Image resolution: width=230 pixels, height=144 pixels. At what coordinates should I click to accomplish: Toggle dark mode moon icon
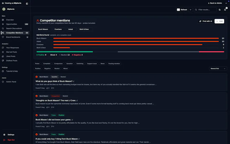click(x=220, y=10)
